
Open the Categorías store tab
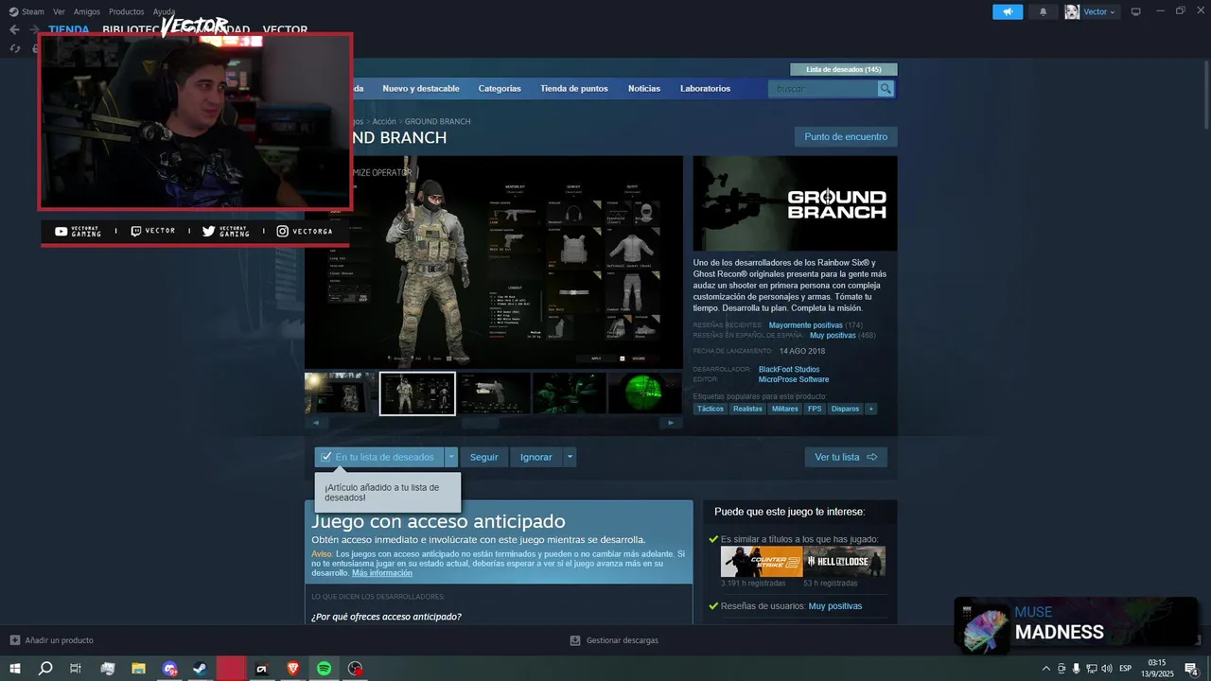500,89
